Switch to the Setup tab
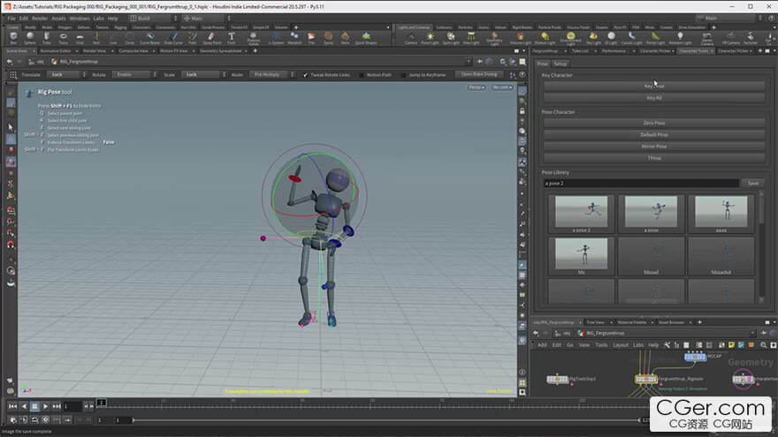The width and height of the screenshot is (778, 437). point(561,64)
